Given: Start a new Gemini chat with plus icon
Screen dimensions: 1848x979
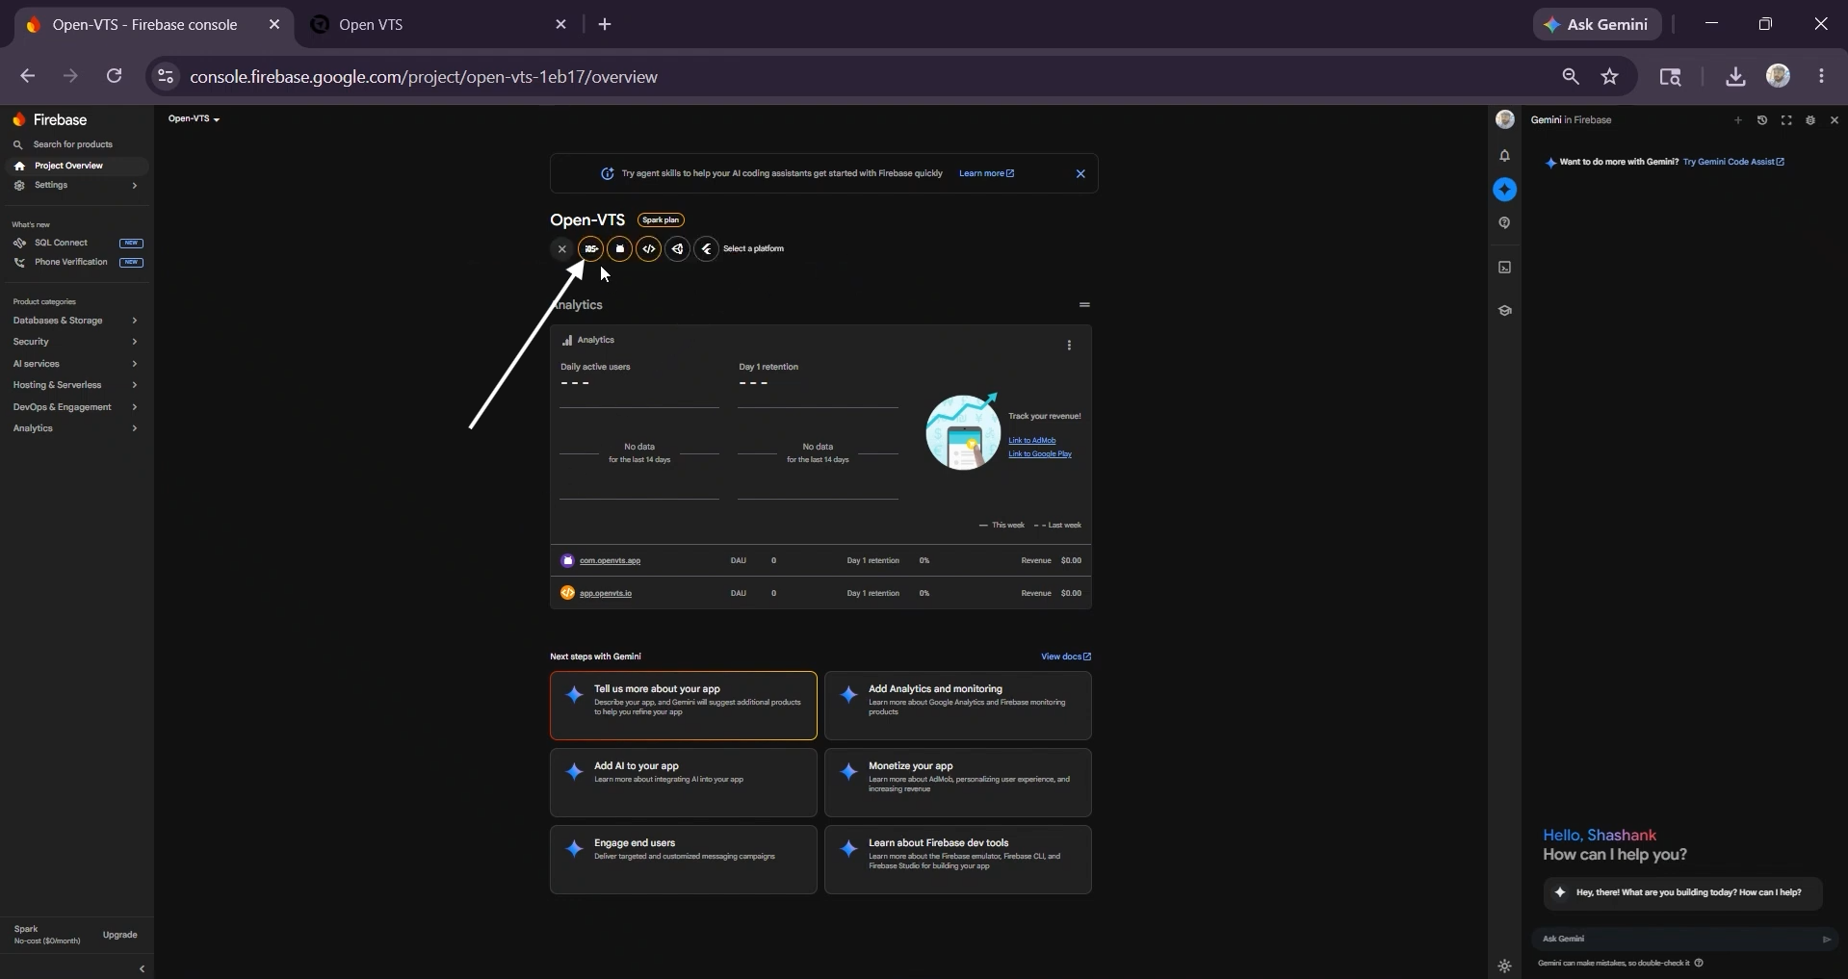Looking at the screenshot, I should click(1738, 120).
